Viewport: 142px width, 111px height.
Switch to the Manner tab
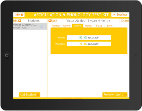pyautogui.click(x=67, y=26)
